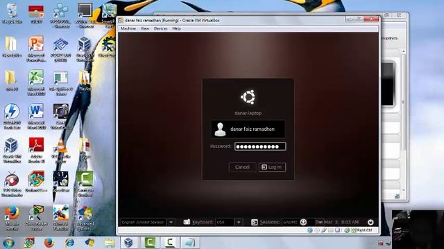This screenshot has height=249, width=444.
Task: Open the Camtasia Studio desktop shortcut
Action: click(x=85, y=183)
